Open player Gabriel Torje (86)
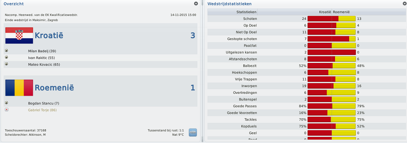Viewport: 407px width, 143px height. point(42,110)
